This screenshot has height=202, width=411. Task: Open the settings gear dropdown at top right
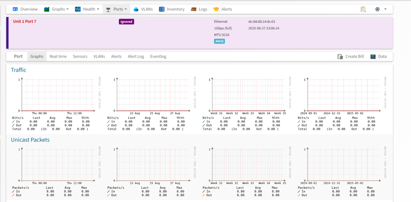click(380, 9)
